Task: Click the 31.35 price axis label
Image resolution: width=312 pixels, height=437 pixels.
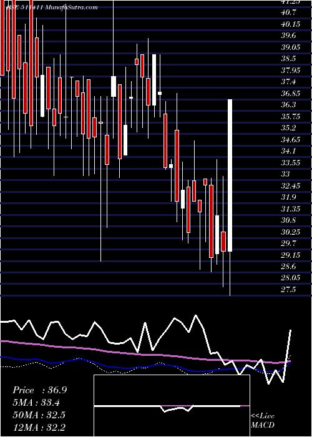Action: 291,209
